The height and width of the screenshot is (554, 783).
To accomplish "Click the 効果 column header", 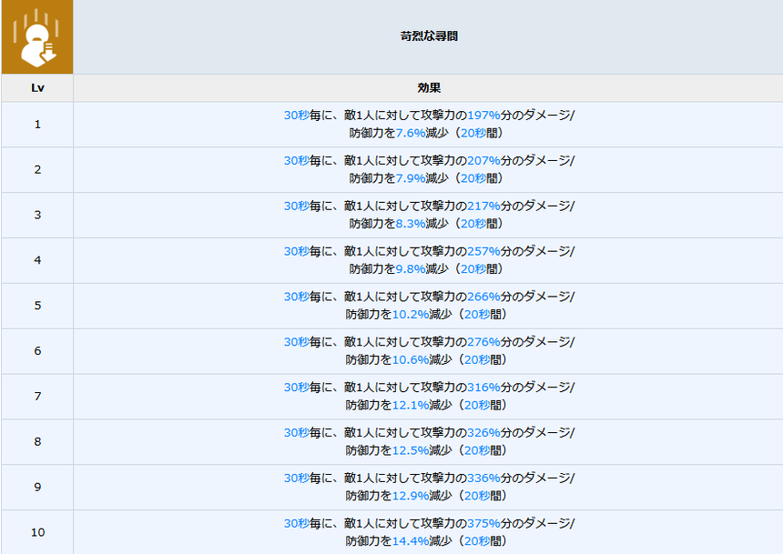I will [x=429, y=88].
